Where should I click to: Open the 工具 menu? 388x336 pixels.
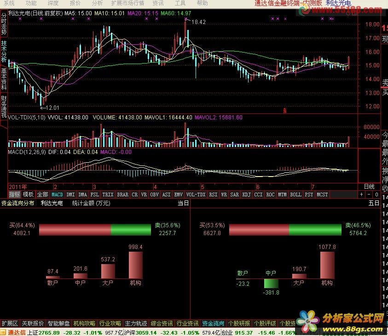tap(180, 3)
